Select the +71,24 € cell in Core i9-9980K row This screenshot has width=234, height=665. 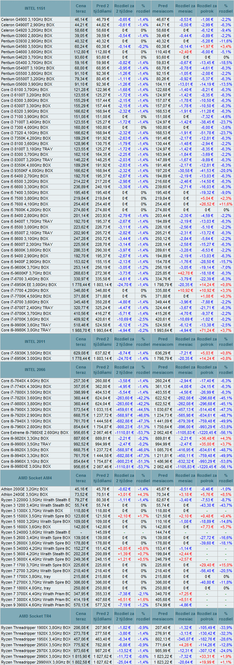coord(207,330)
